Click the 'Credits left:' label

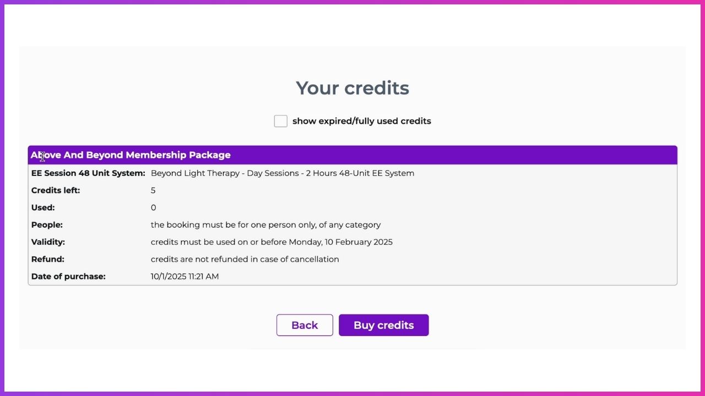pos(56,190)
